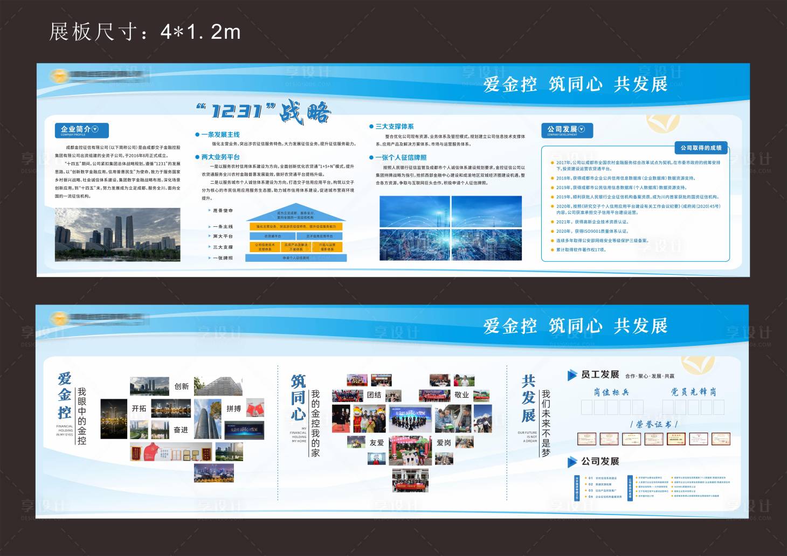
Task: Open the dark red certificate under 荣誉证书
Action: click(x=675, y=439)
